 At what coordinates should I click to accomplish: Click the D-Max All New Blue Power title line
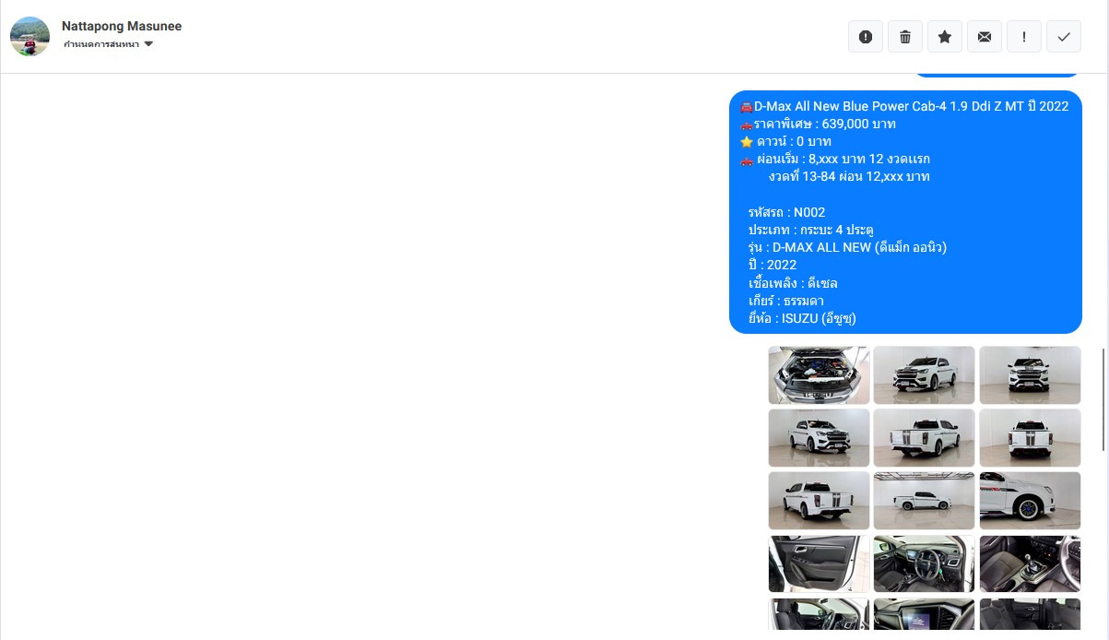pyautogui.click(x=904, y=106)
